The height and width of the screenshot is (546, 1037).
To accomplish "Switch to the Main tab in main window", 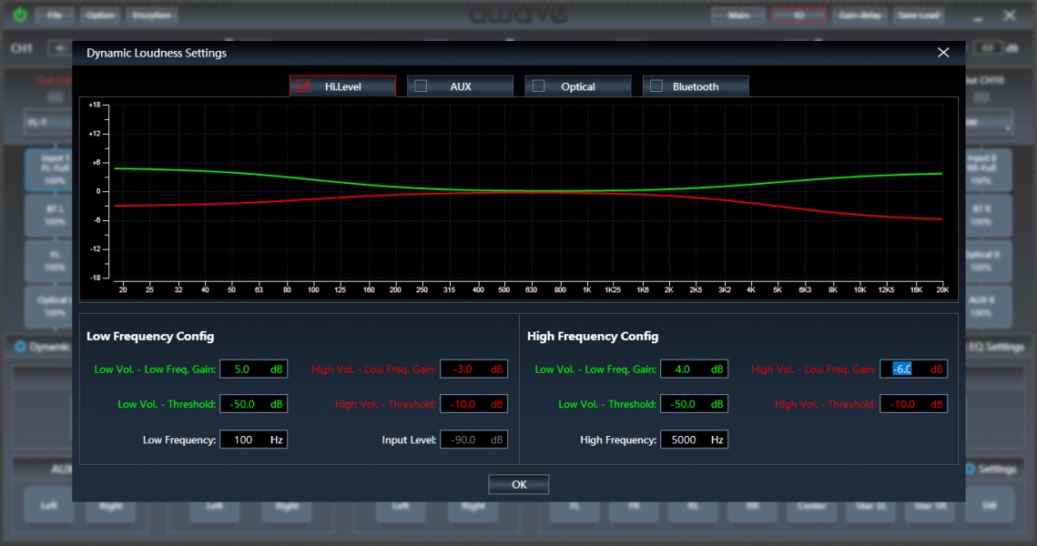I will pyautogui.click(x=738, y=15).
